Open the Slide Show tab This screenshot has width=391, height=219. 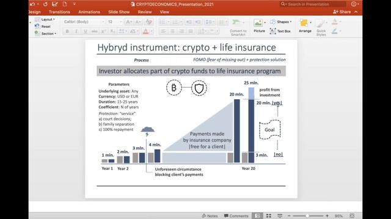tap(119, 12)
